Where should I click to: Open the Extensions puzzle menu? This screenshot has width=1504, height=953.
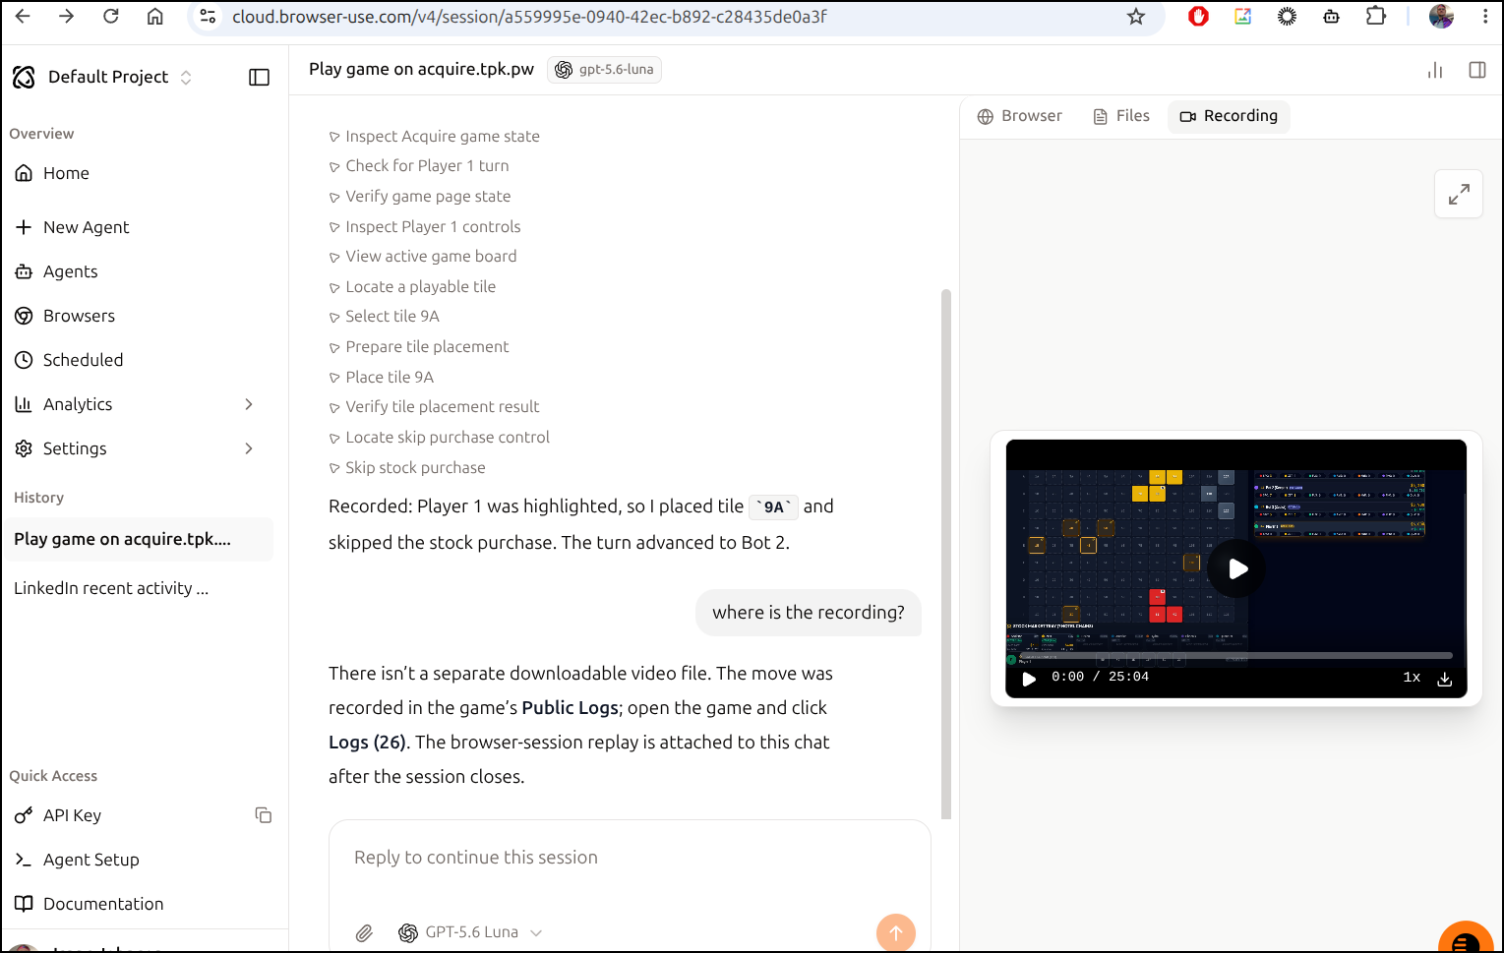[x=1376, y=17]
